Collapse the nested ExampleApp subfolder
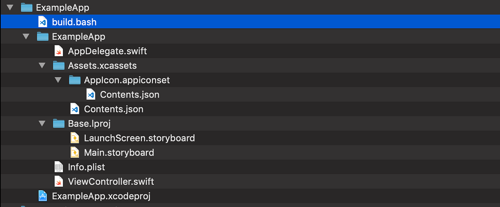Viewport: 500px width, 207px height. pos(26,36)
